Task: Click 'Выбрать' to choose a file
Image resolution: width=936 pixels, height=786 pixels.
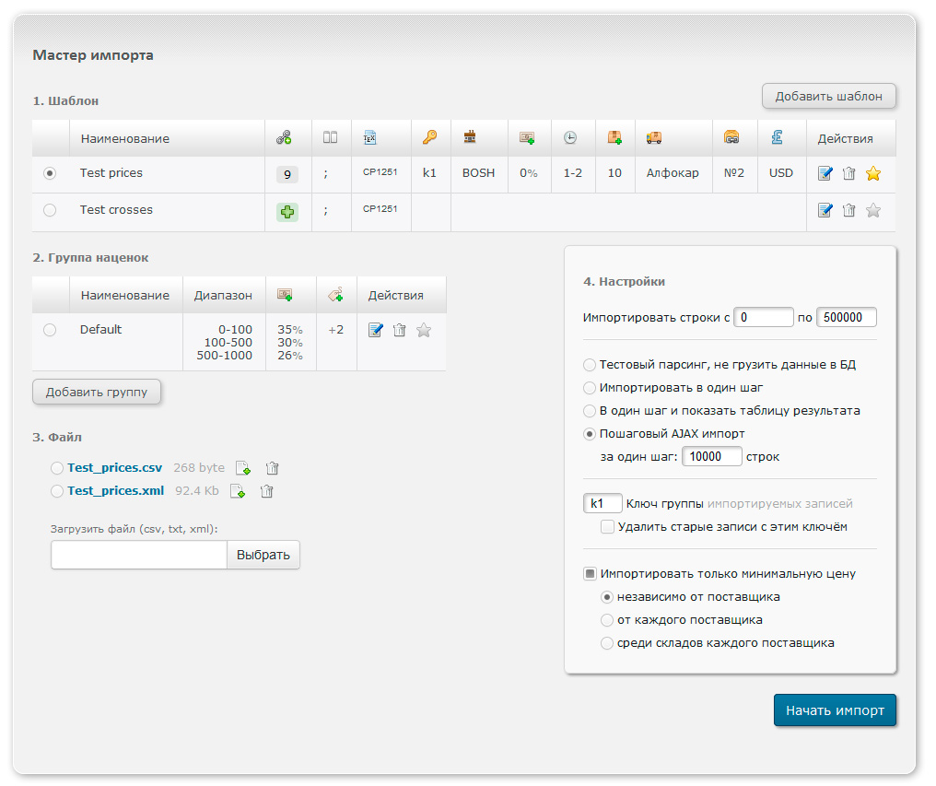Action: tap(263, 555)
